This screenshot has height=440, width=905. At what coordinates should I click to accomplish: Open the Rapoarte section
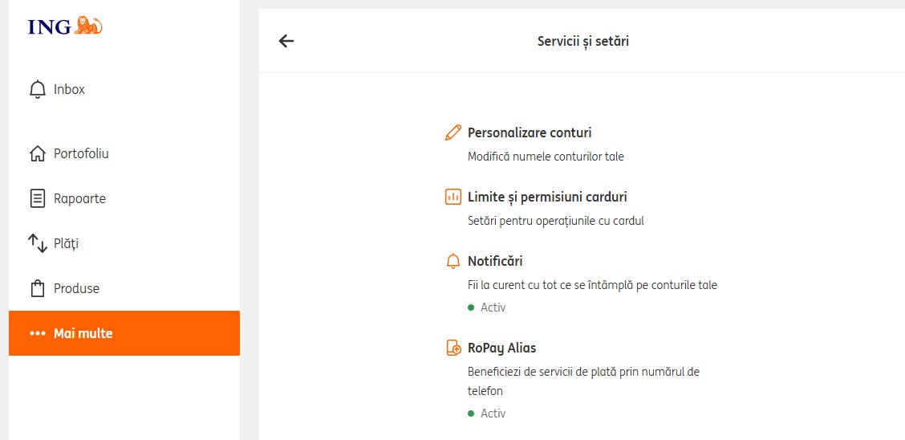click(x=79, y=198)
